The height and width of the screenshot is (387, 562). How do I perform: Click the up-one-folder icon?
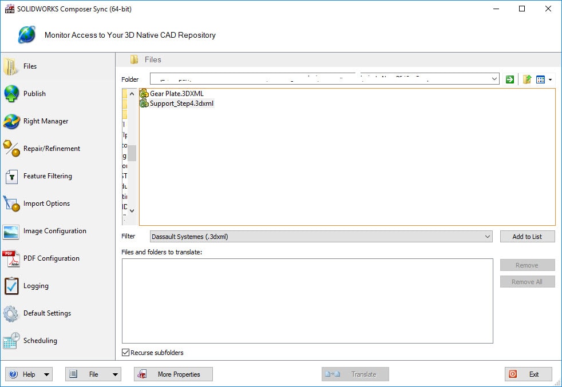click(527, 79)
